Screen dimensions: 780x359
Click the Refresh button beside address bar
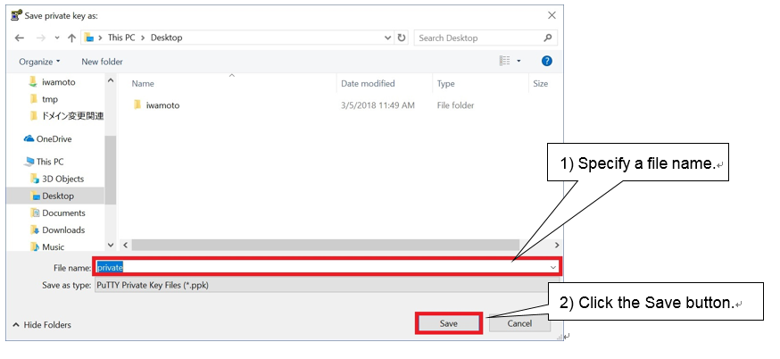402,38
